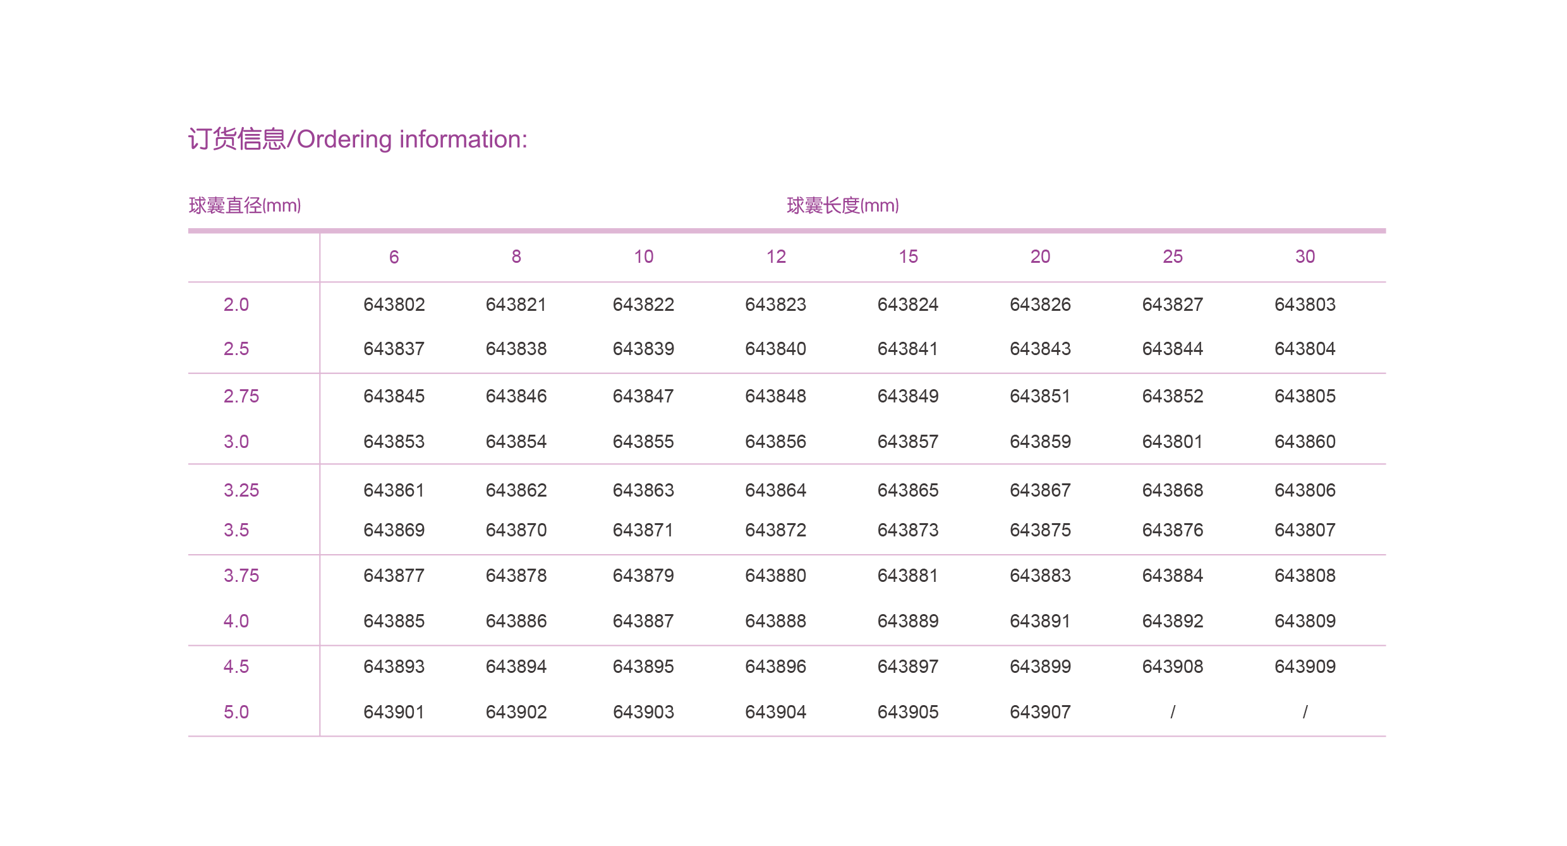Screen dimensions: 1567x846
Task: Click the 2.75 diameter row label
Action: pyautogui.click(x=241, y=396)
